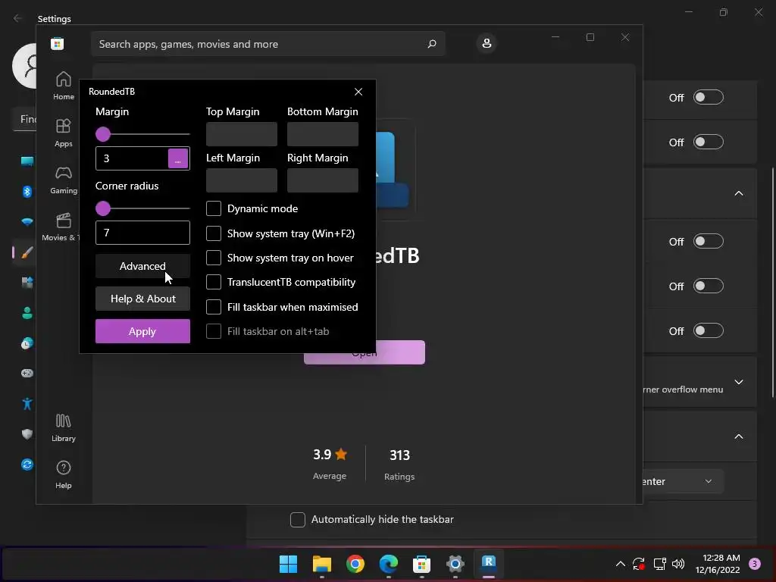Click the purple Apply button
The width and height of the screenshot is (776, 582).
coord(142,331)
